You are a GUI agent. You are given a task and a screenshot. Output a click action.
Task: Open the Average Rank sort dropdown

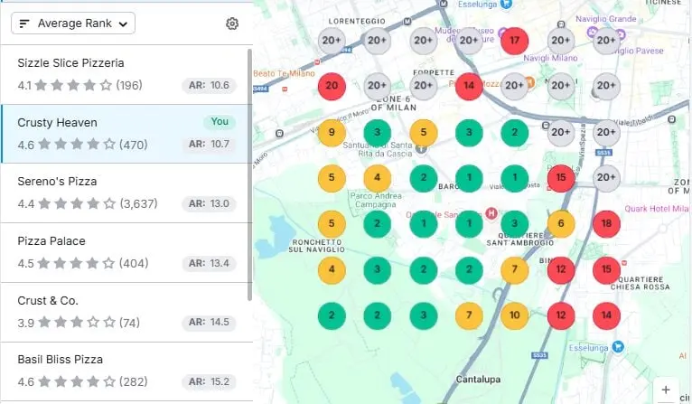click(73, 23)
